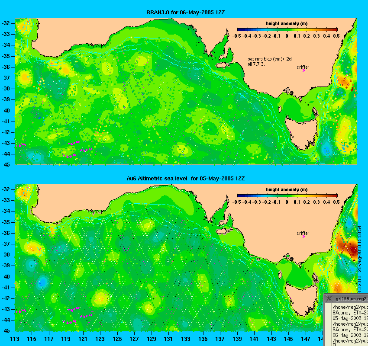Click latitude label -38 on the bottom panel axis

pyautogui.click(x=6, y=255)
